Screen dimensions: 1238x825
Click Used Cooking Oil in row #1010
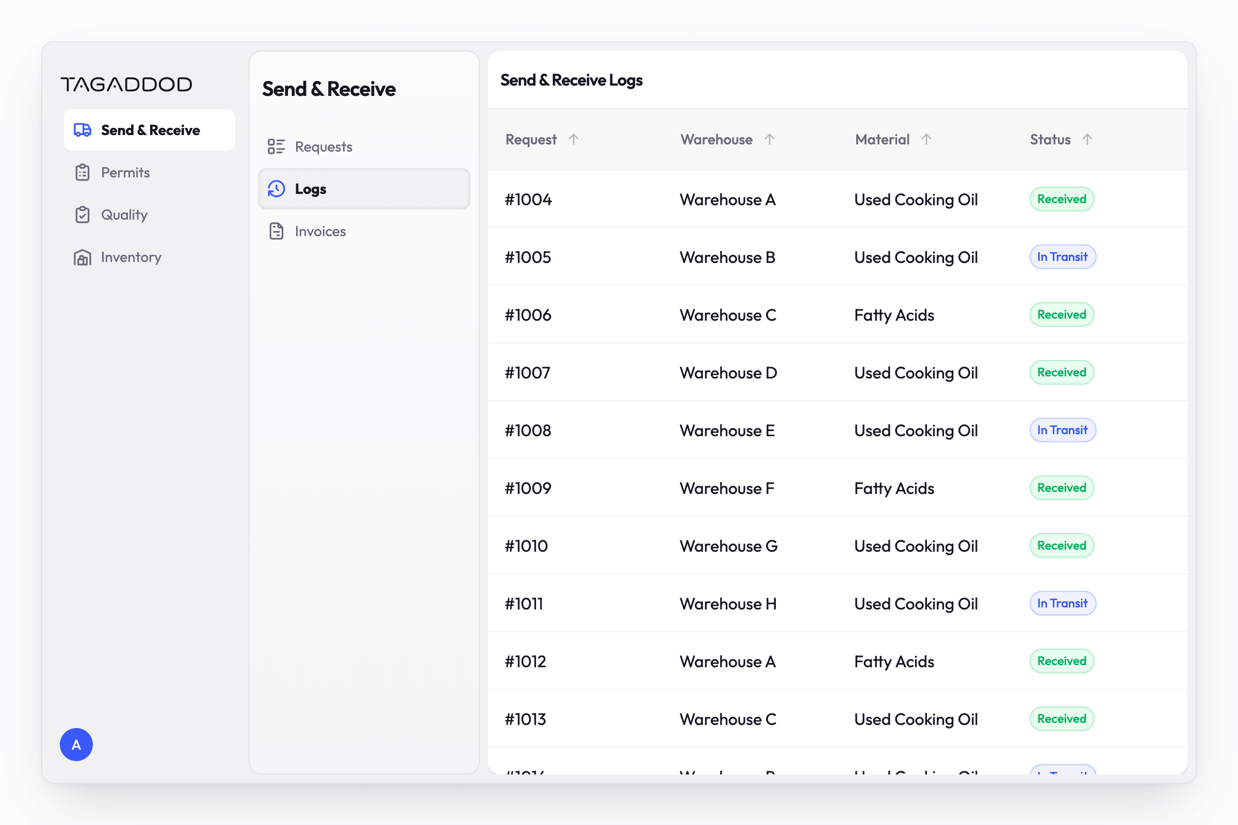coord(916,546)
